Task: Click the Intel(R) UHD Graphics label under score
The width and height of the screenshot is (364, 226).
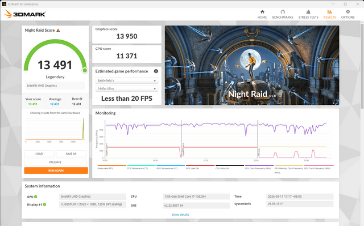Action: pyautogui.click(x=55, y=86)
